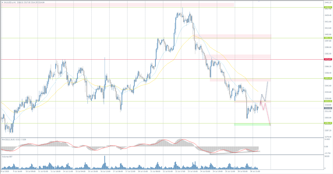Click the 3445.20 top price scale value

pos(328,2)
